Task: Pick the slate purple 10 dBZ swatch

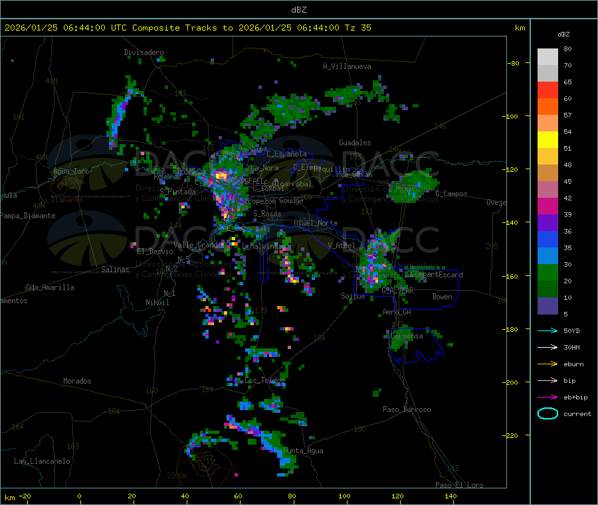Action: tap(548, 306)
